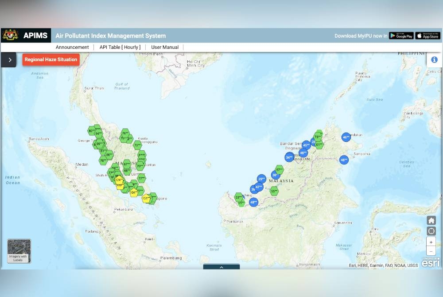Click the App Store download badge
The image size is (443, 297).
coord(427,35)
